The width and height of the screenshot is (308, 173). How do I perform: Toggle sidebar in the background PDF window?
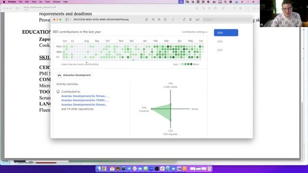point(17,8)
